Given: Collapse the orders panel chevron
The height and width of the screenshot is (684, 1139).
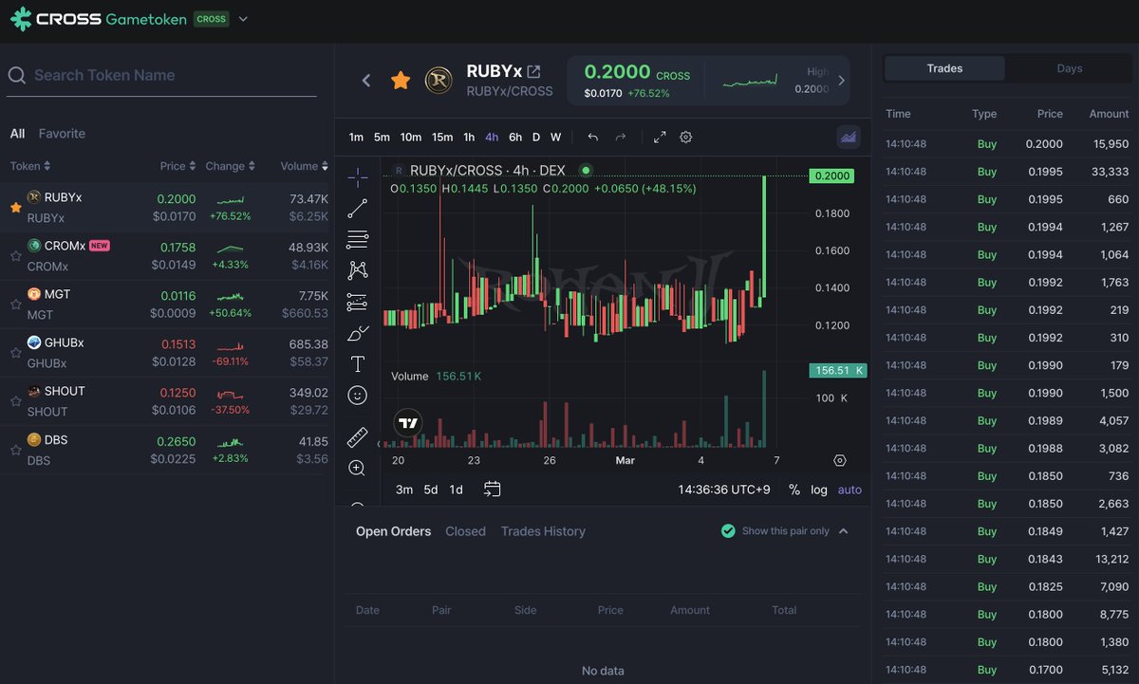Looking at the screenshot, I should tap(844, 531).
